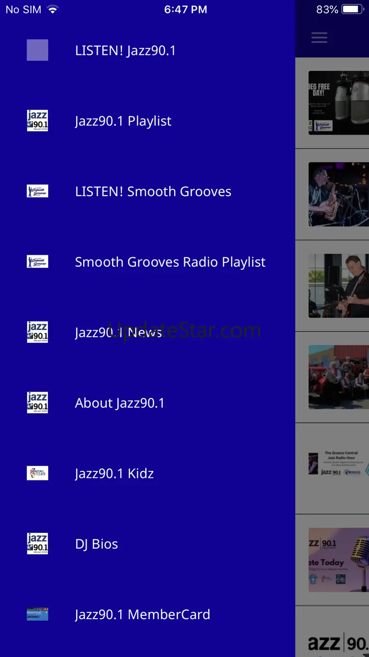Open Smooth Grooves Radio Playlist
Screen dimensions: 369x657
click(x=170, y=262)
